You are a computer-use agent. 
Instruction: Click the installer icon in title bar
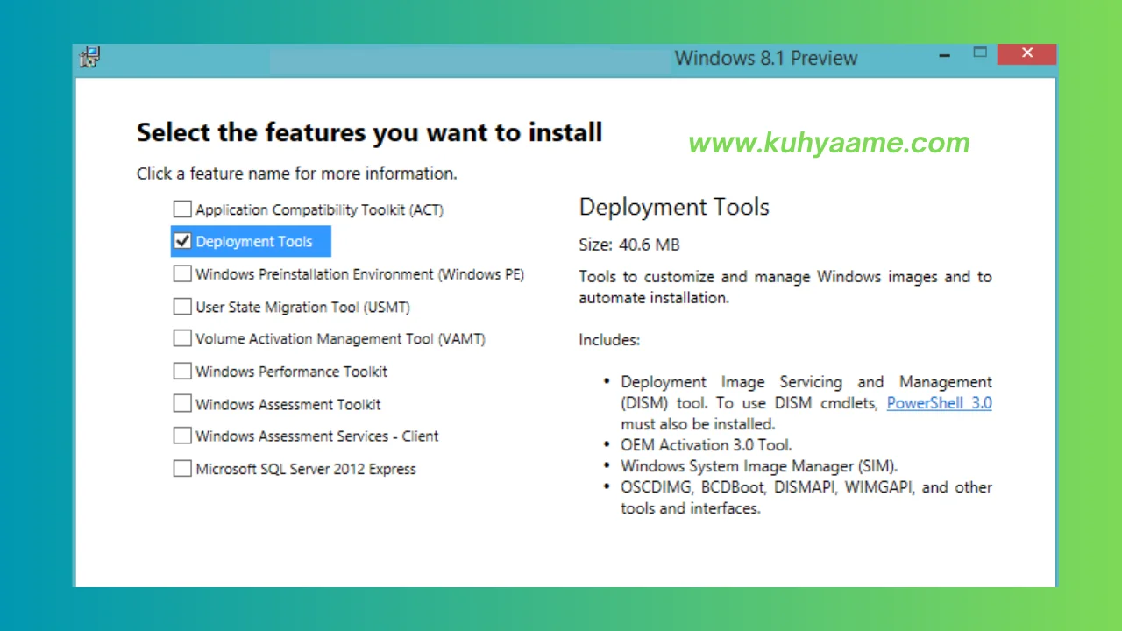[89, 58]
